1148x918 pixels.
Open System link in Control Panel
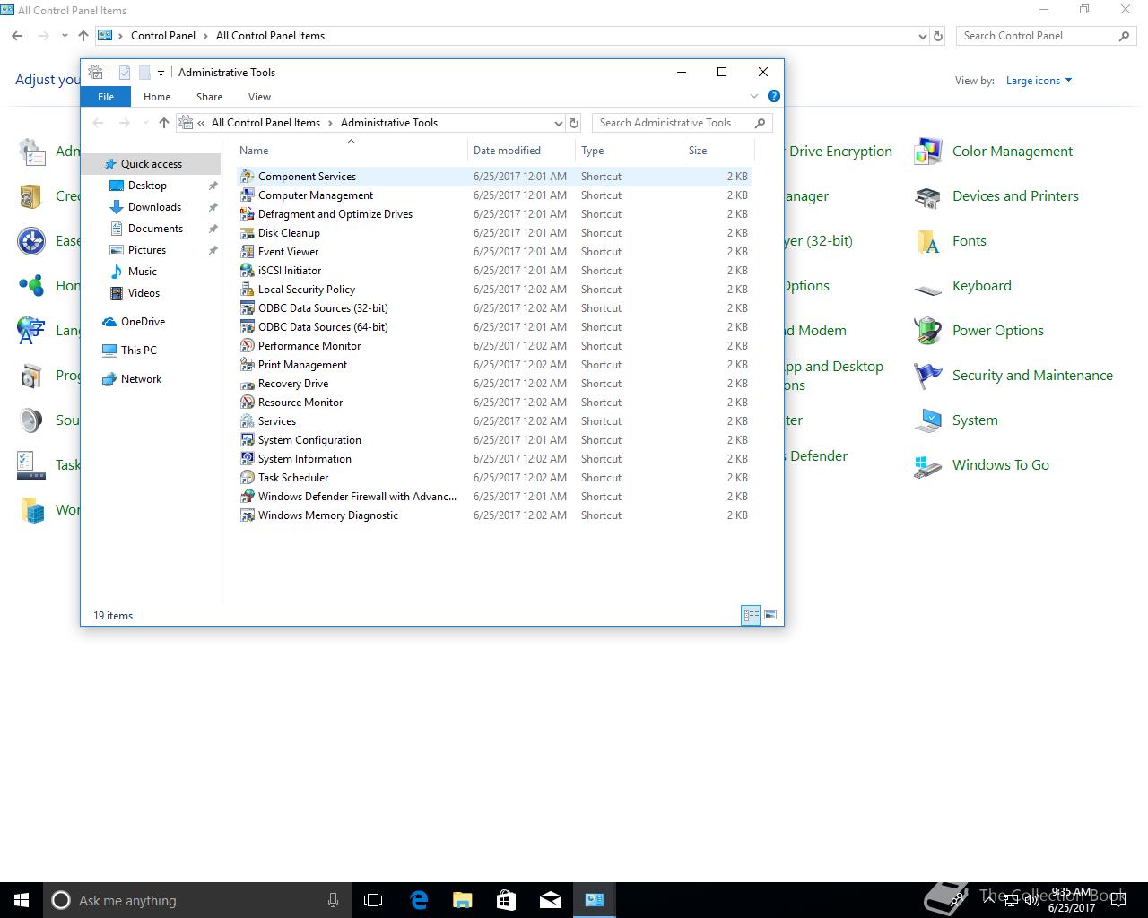click(975, 420)
